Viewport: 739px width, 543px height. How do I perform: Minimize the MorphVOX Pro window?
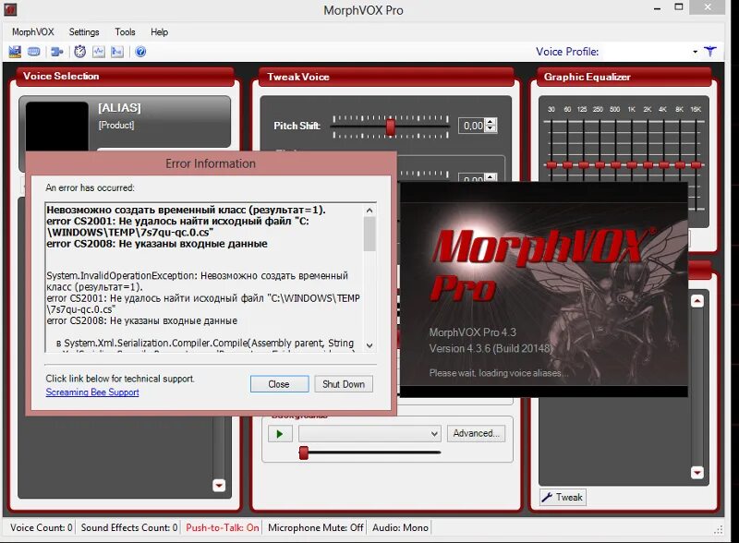[658, 8]
